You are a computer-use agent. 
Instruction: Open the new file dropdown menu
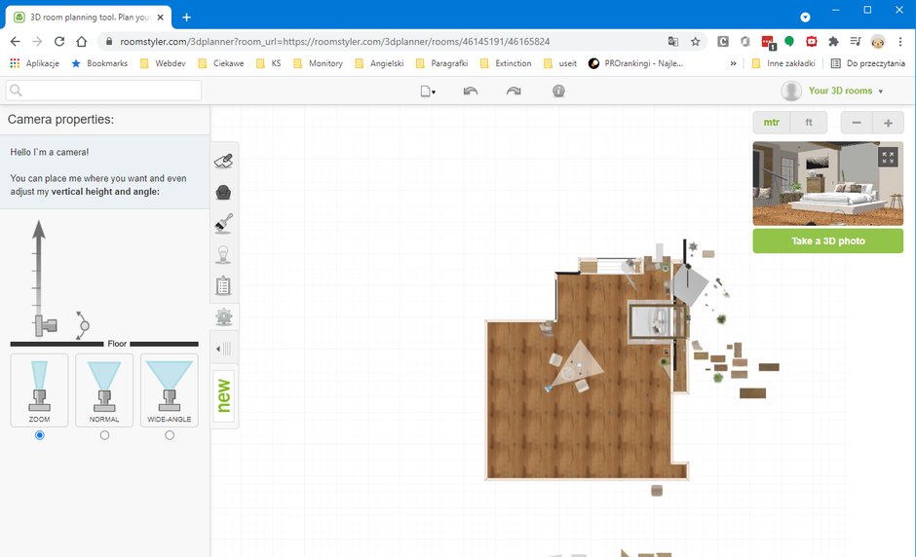click(428, 92)
